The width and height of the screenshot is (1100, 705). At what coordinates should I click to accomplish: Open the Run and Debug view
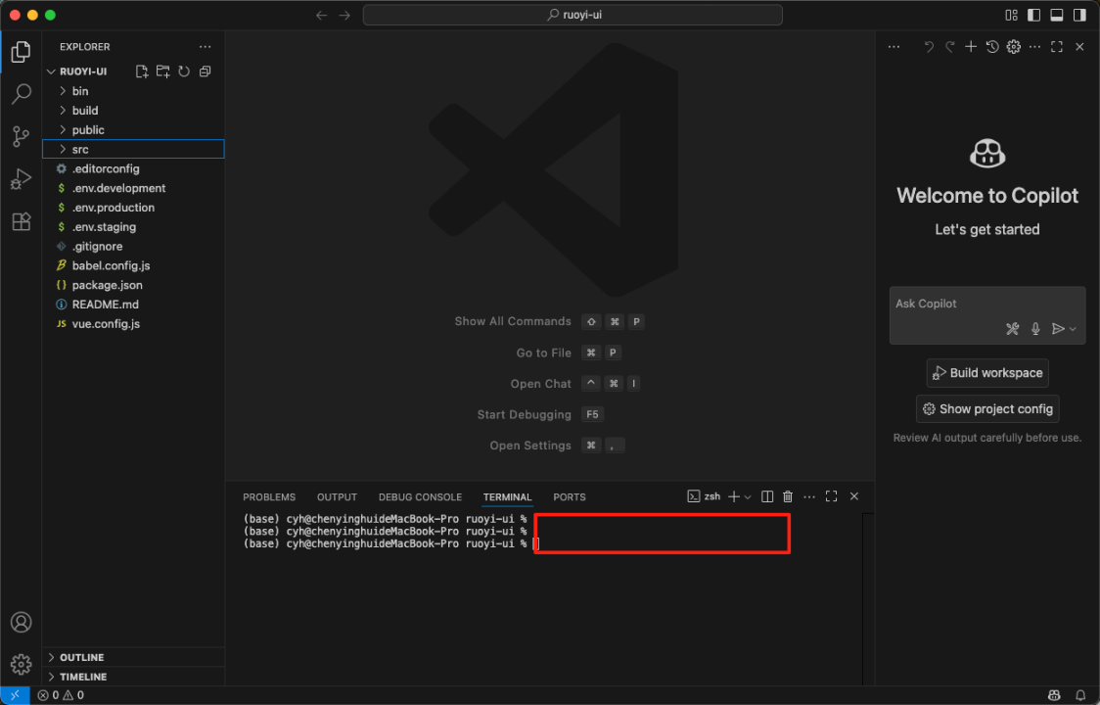click(x=22, y=180)
